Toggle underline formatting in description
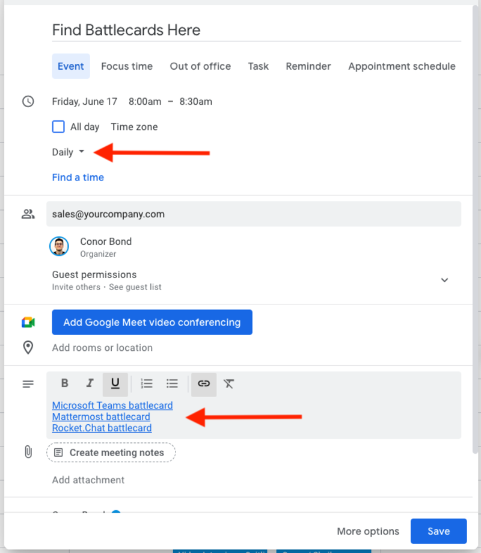Viewport: 481px width, 553px height. point(115,384)
